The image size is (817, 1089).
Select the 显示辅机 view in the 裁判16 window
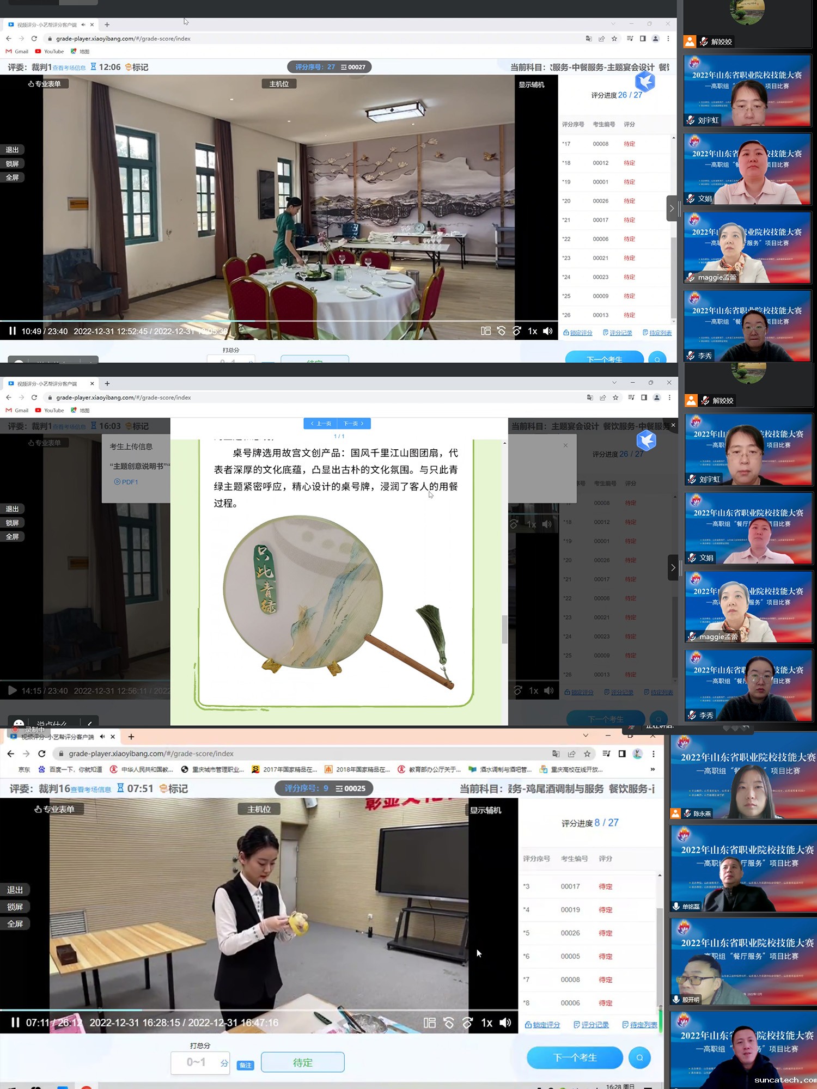(486, 810)
